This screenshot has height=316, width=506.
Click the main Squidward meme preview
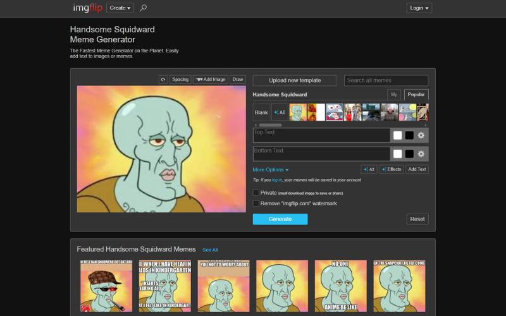tap(161, 149)
